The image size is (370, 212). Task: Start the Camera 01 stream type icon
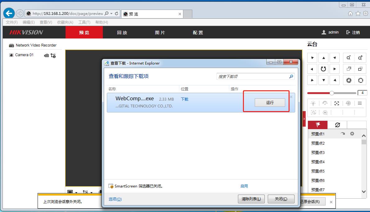(53, 56)
